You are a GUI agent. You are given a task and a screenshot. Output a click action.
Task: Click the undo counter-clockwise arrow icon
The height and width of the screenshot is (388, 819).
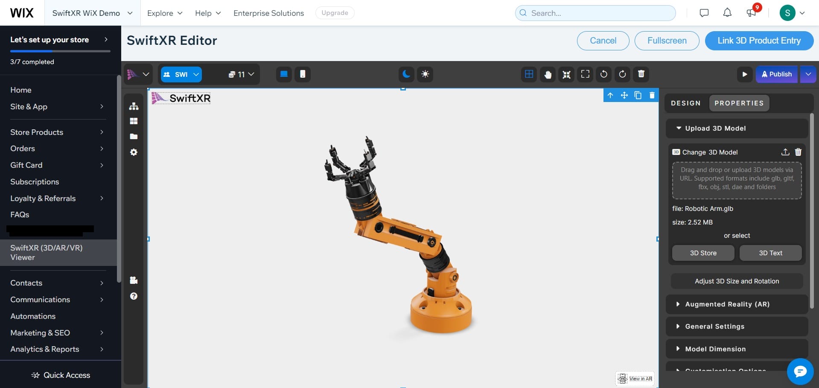point(603,74)
